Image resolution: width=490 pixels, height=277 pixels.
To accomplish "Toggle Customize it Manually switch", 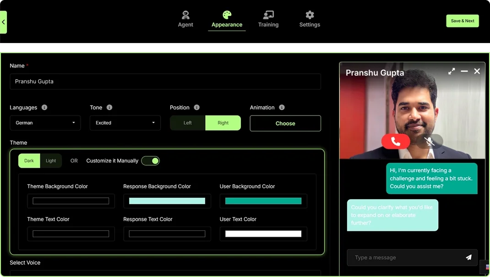I will click(150, 161).
